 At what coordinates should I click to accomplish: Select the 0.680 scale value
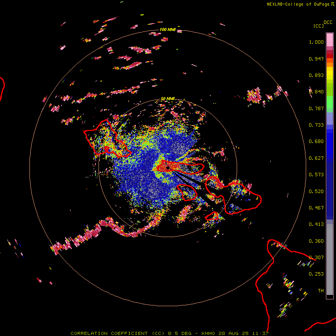pyautogui.click(x=316, y=141)
